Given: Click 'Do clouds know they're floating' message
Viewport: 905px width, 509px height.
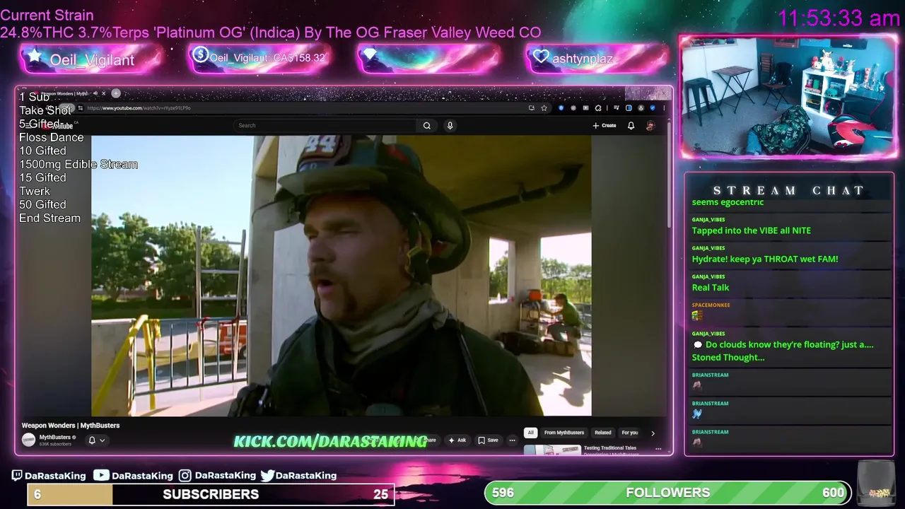Looking at the screenshot, I should (x=783, y=351).
